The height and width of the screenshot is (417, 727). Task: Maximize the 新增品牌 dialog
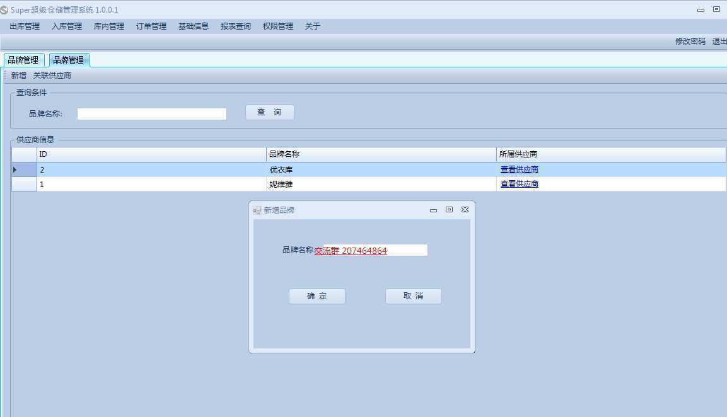[450, 210]
